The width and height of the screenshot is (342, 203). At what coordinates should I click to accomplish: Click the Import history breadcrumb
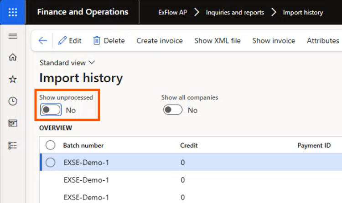303,12
